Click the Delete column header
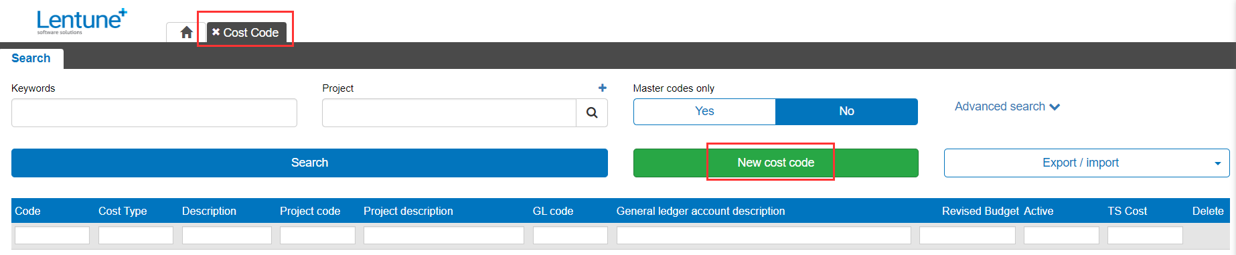 coord(1208,211)
